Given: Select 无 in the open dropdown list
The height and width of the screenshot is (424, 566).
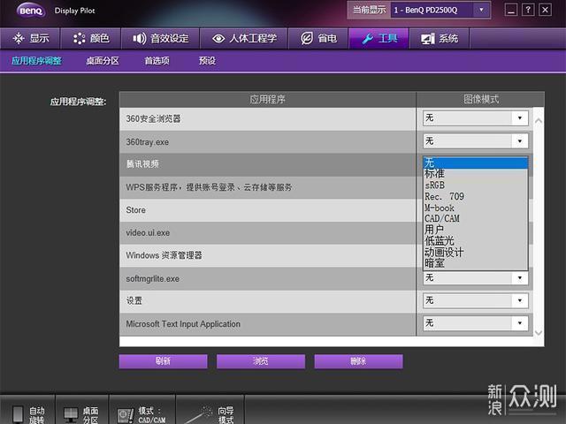Looking at the screenshot, I should tap(476, 163).
